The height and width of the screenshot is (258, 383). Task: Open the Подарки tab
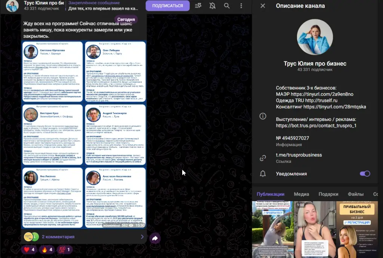[x=328, y=194]
